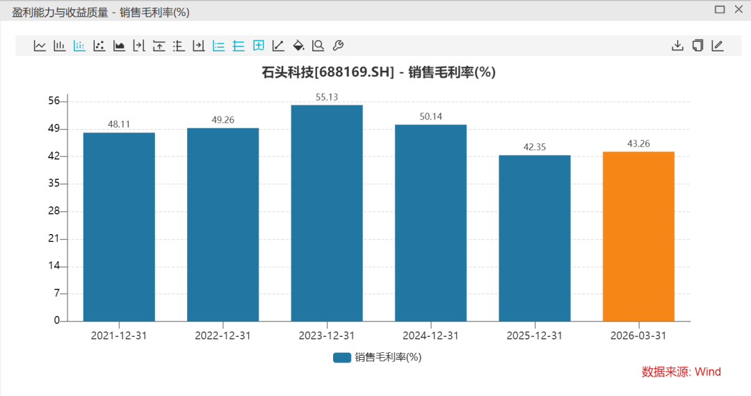Select the 2023-12-31 bar showing 55.13

(x=327, y=213)
